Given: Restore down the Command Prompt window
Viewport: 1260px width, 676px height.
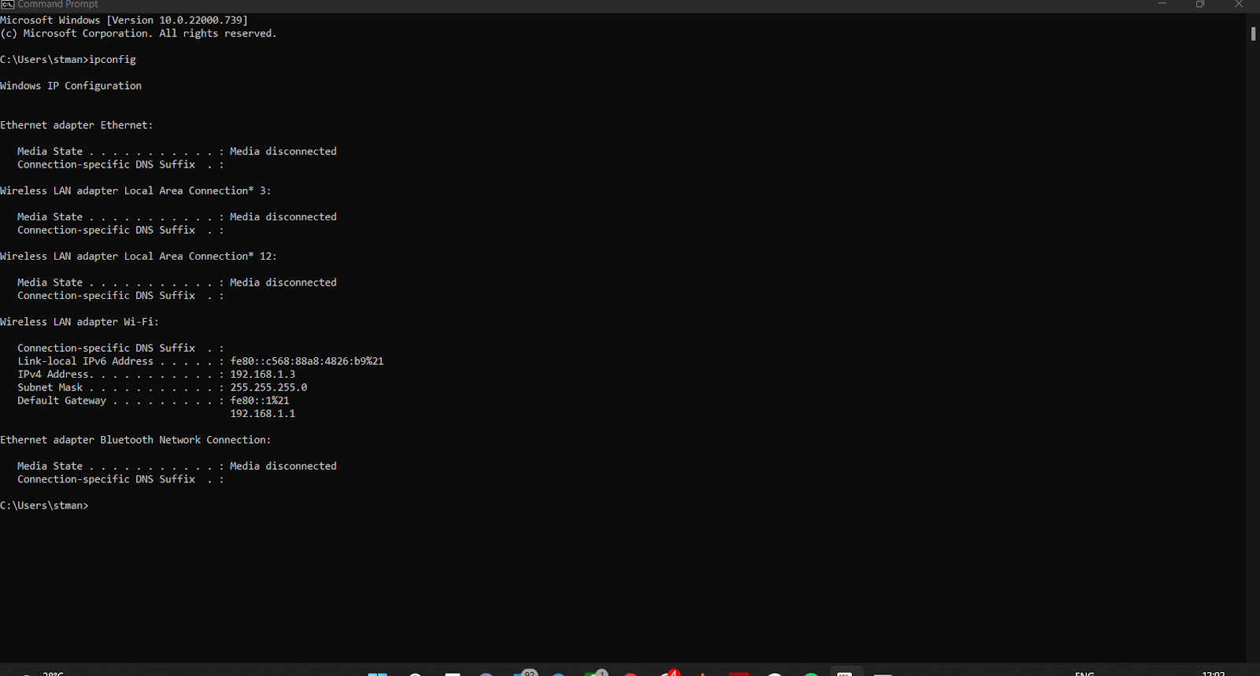Looking at the screenshot, I should coord(1200,4).
